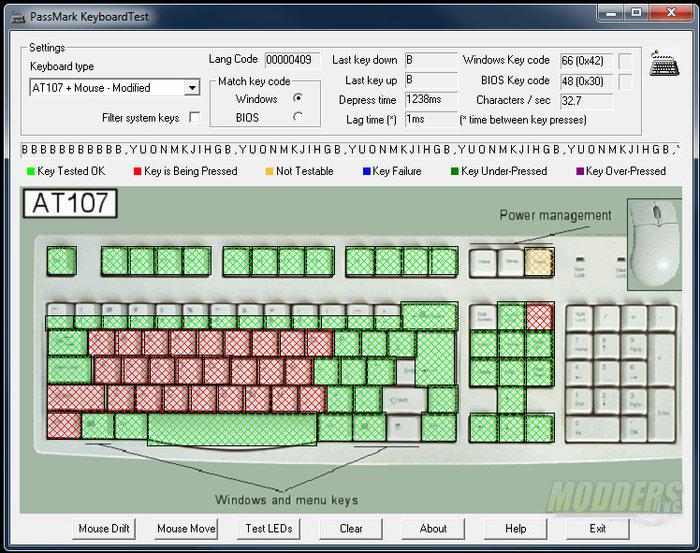The height and width of the screenshot is (553, 700).
Task: Click the green-hatched Tab key
Action: tap(67, 342)
